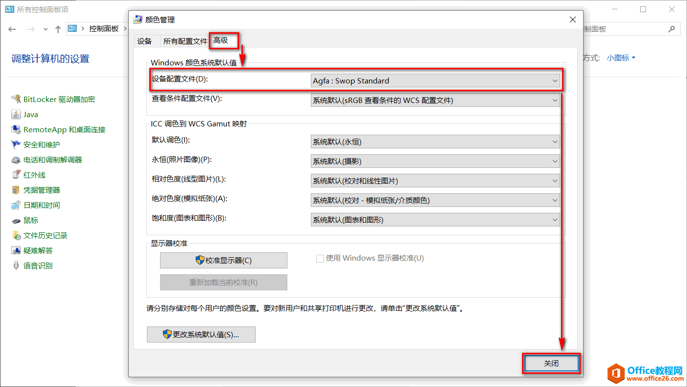Expand the 饱和度(图表和图形) dropdown

tap(435, 220)
